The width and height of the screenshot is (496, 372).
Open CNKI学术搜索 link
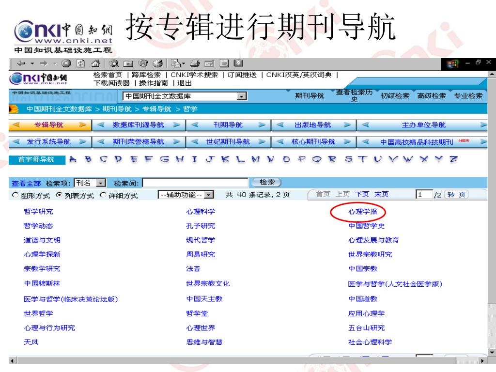click(194, 75)
